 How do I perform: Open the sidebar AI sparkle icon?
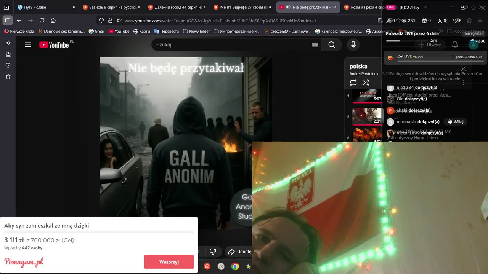[8, 43]
